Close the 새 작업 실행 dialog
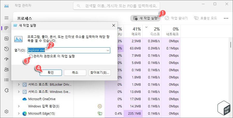The image size is (233, 118). pos(114,25)
